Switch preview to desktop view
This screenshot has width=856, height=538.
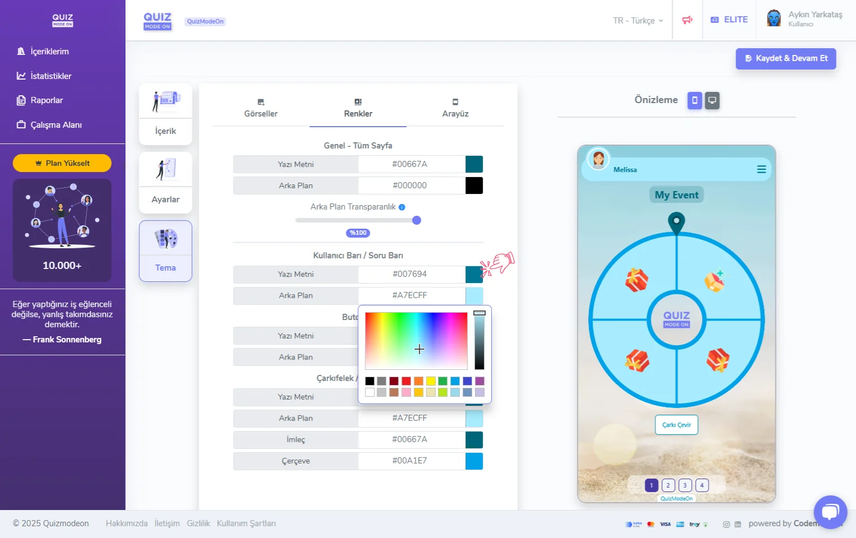[712, 100]
